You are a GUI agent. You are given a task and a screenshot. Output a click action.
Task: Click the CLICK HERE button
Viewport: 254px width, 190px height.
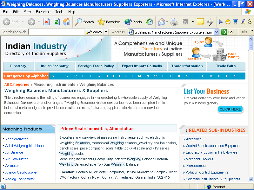230,109
